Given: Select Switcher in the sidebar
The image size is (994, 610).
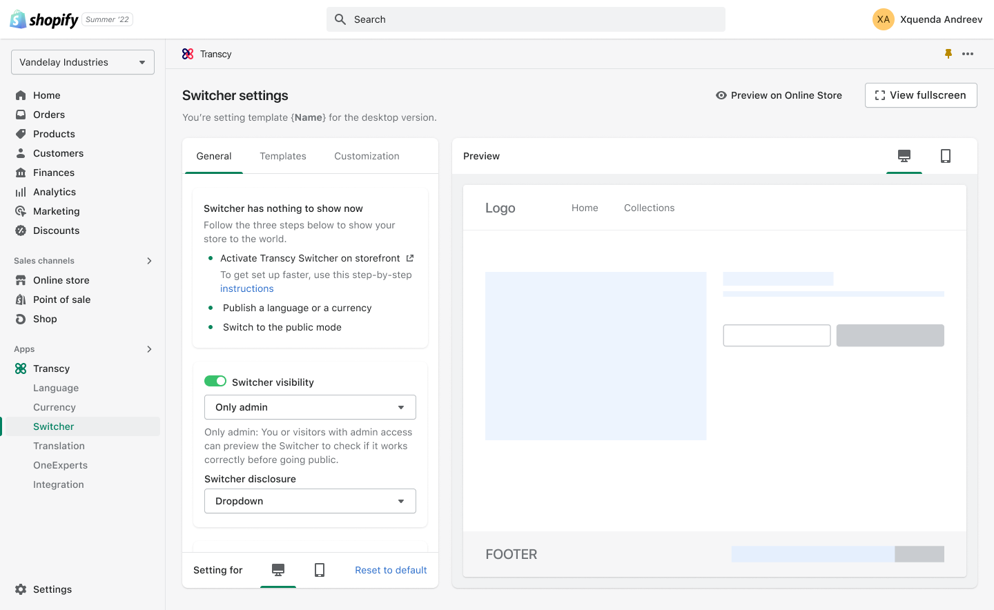Looking at the screenshot, I should pos(81,426).
